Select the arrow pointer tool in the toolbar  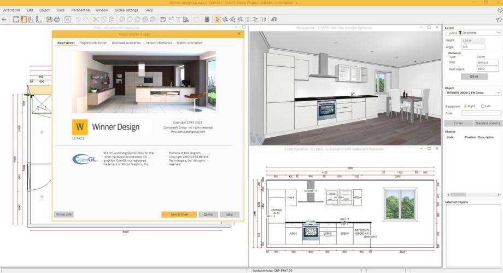[x=217, y=19]
